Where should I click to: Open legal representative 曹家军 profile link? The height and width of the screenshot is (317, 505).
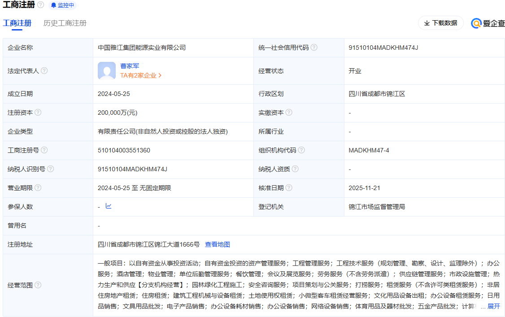[x=130, y=66]
